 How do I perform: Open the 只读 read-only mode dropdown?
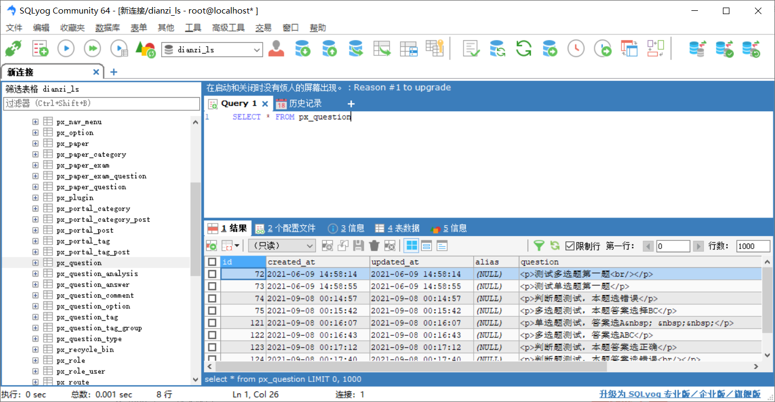click(x=310, y=245)
